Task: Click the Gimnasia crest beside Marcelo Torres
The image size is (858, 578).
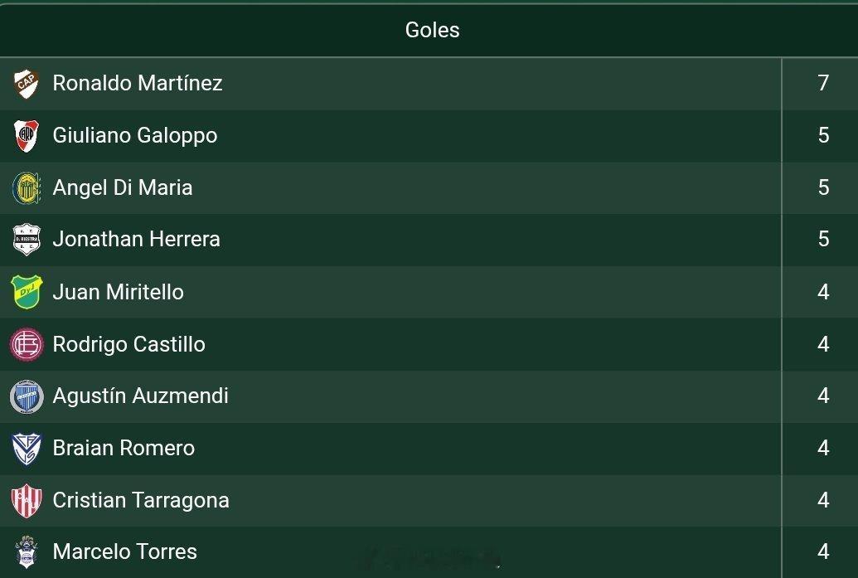Action: (26, 552)
